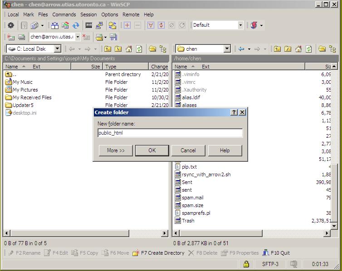Open the terminal console icon
Image resolution: width=342 pixels, height=271 pixels.
click(89, 25)
